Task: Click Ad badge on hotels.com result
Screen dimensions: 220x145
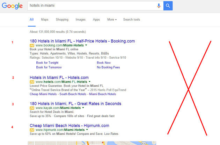Action: click(x=32, y=82)
